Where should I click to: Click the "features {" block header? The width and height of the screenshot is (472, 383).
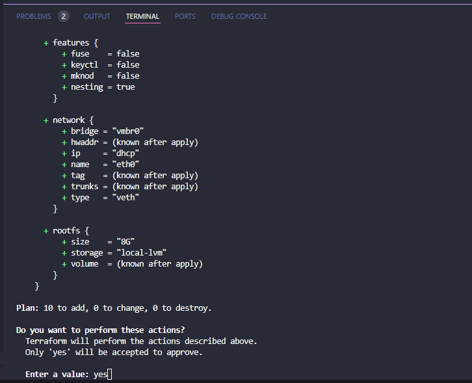[x=75, y=43]
